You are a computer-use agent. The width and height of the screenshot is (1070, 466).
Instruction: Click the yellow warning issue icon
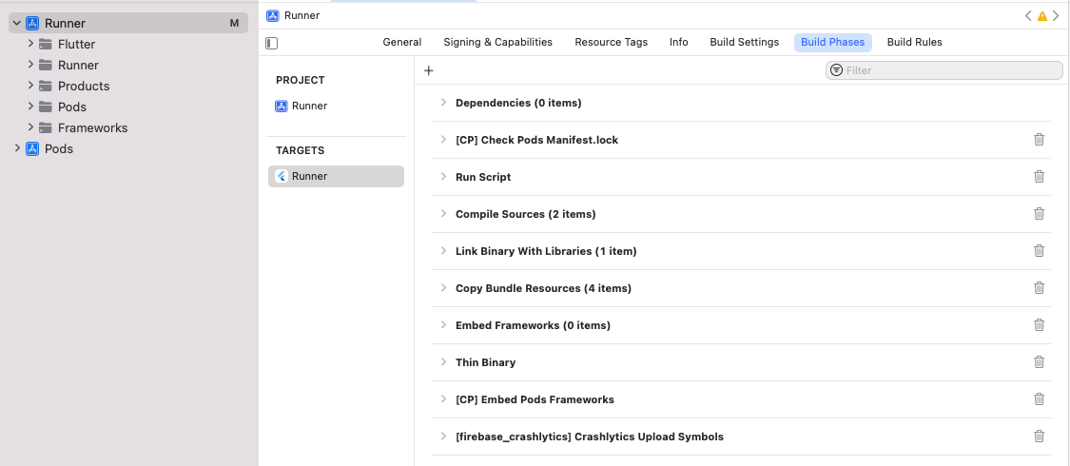coord(1041,16)
